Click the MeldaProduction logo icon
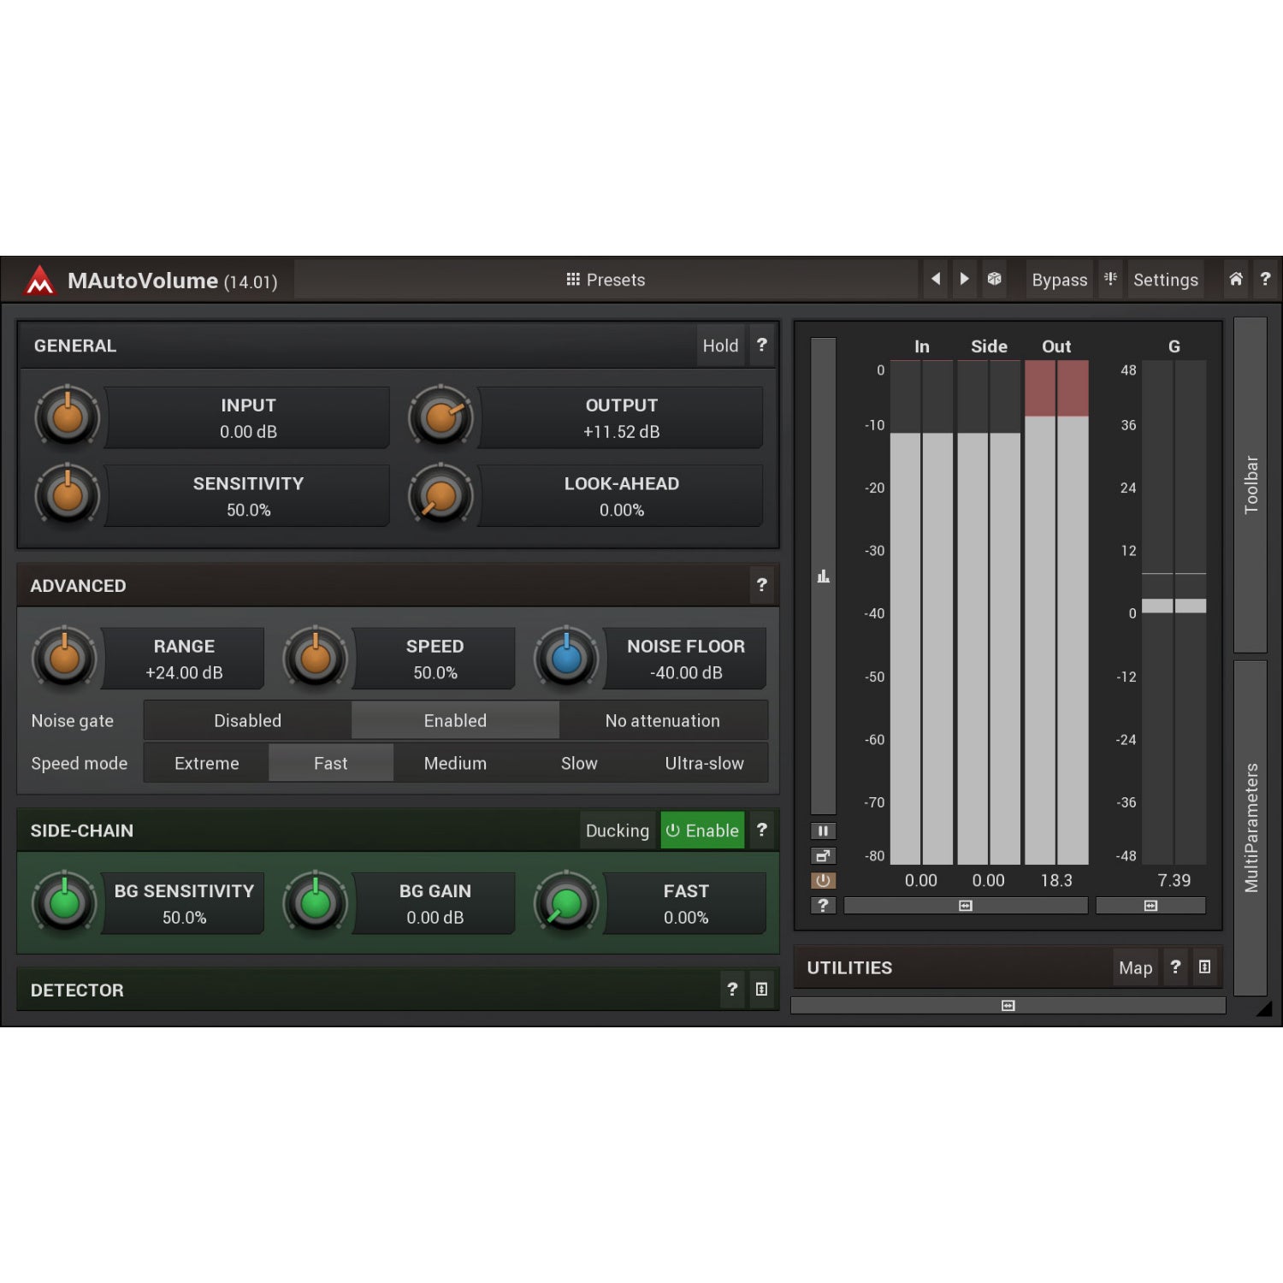1283x1283 pixels. point(39,281)
